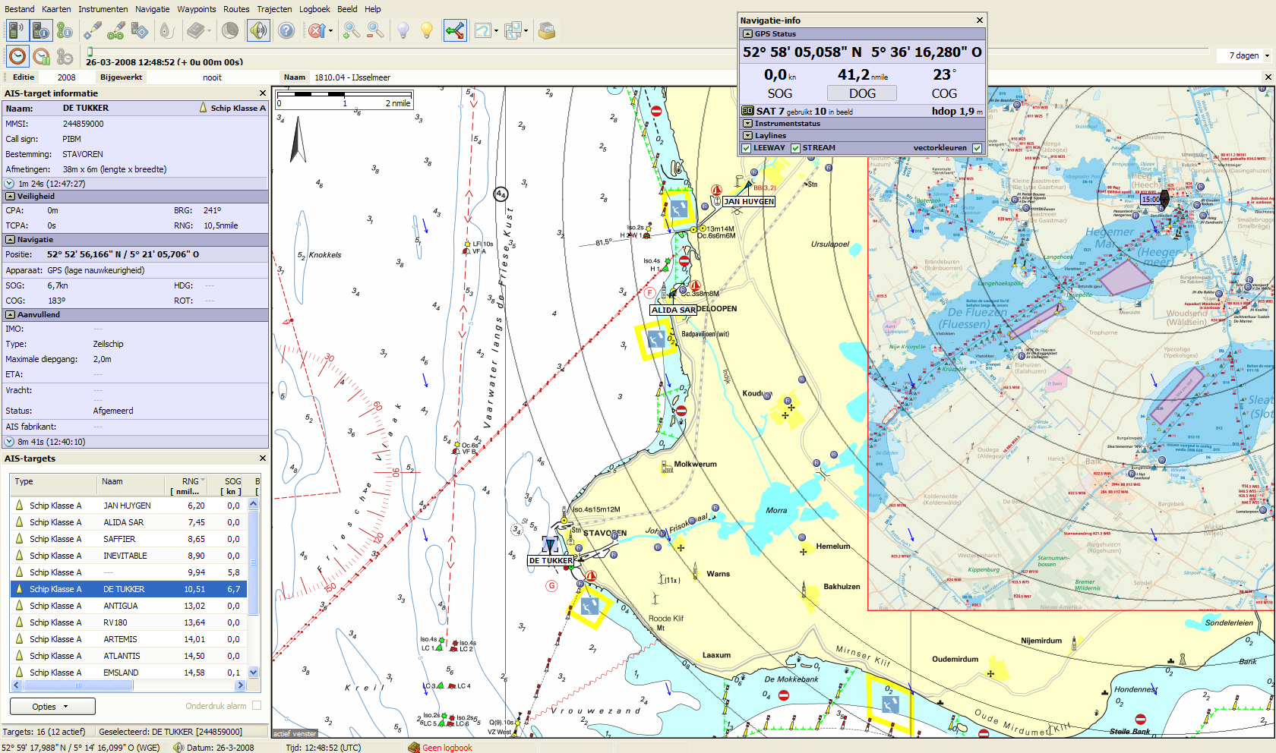Zoom out with magnifier minus icon
This screenshot has width=1276, height=753.
tap(375, 30)
